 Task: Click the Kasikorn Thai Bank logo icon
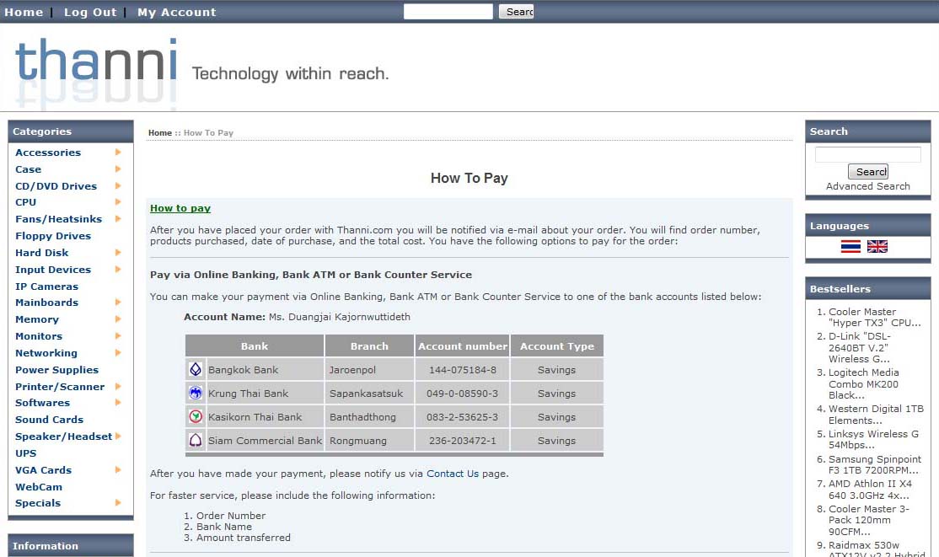pyautogui.click(x=196, y=416)
